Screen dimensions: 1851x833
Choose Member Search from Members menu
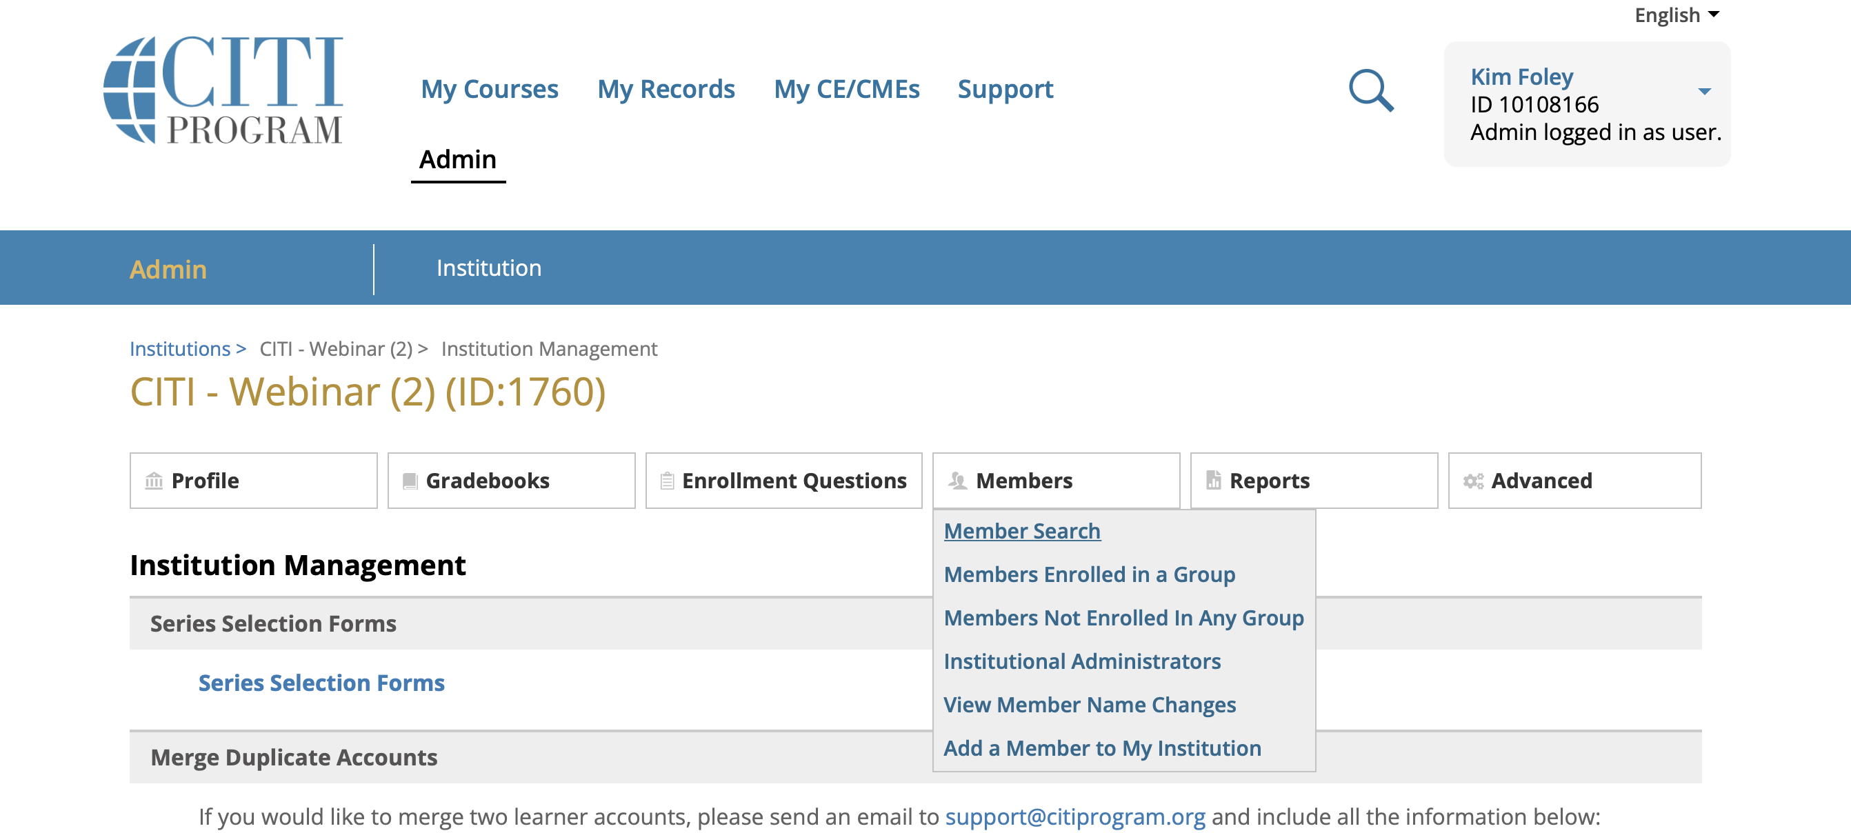click(1022, 530)
